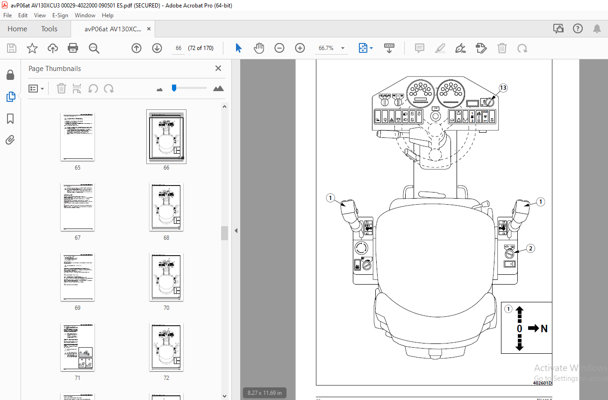Open the Window menu
Screen dimensions: 608x400
[x=85, y=15]
